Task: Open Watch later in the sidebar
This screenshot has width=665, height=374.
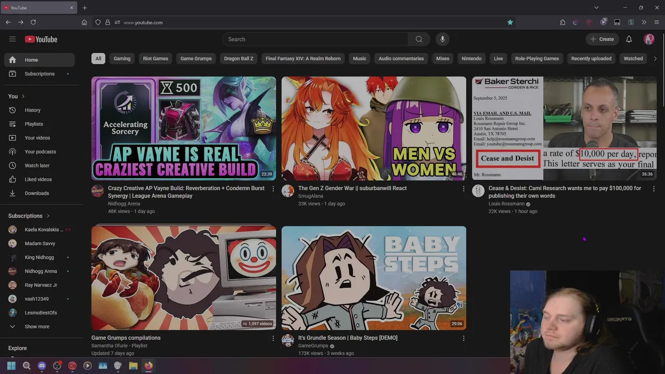Action: [39, 166]
